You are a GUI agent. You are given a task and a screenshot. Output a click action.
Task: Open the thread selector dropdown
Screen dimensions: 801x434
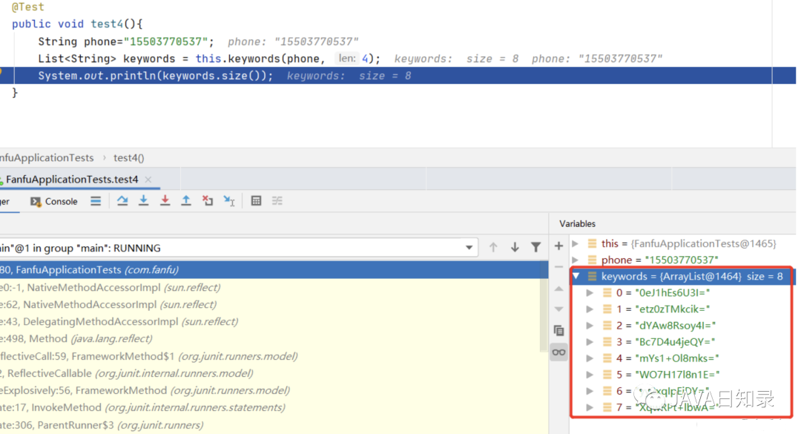tap(469, 248)
